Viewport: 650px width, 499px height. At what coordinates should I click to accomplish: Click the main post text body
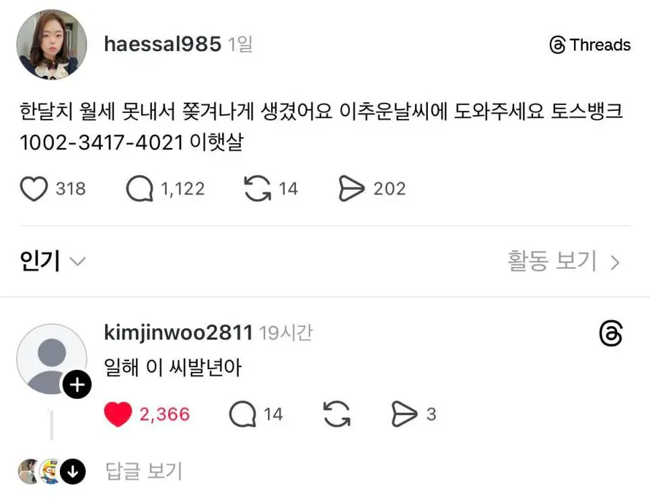point(321,127)
